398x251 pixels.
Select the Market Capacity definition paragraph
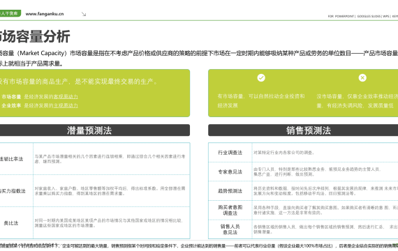coord(199,59)
